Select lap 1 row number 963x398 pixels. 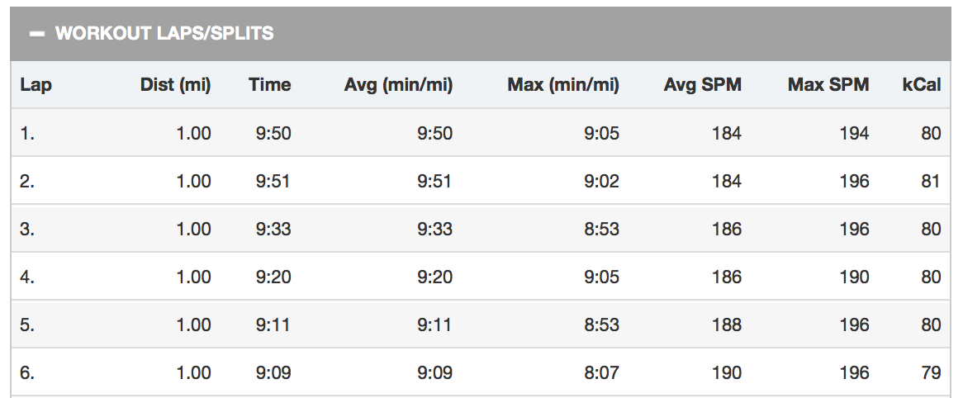click(27, 133)
